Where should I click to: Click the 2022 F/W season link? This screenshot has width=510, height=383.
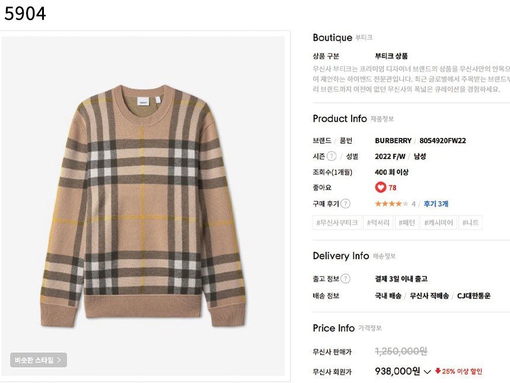[390, 156]
